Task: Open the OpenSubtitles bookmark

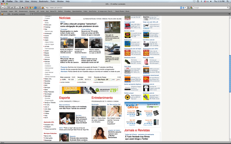Action: point(77,11)
